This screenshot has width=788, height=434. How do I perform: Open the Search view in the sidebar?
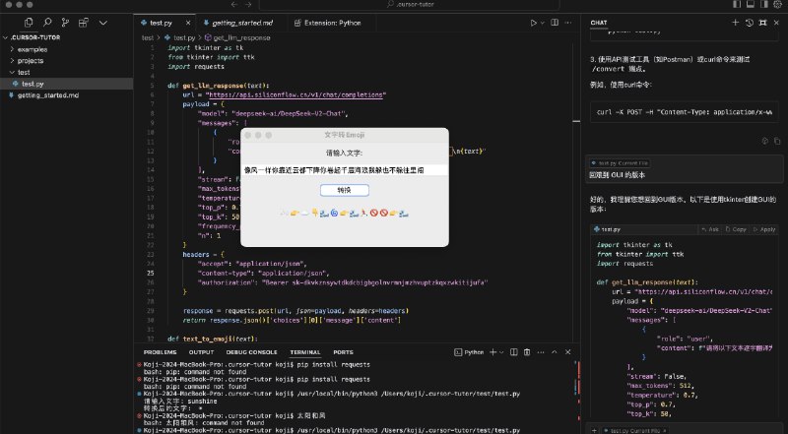pos(47,22)
